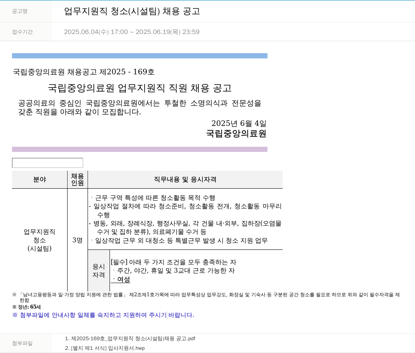Screen dimensions: 415x353
Task: Click the 3명 cell
Action: click(x=77, y=240)
